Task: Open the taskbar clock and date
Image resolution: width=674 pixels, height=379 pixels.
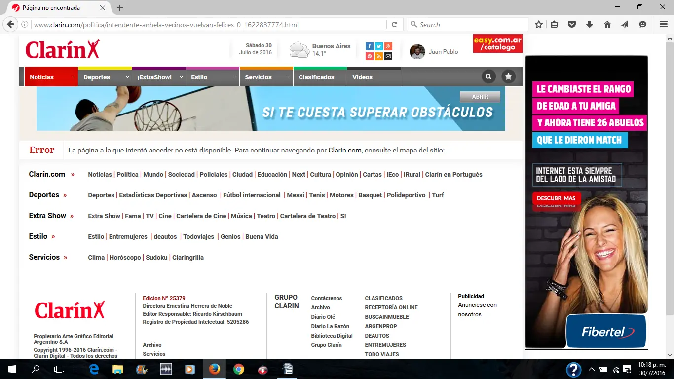Action: pos(651,369)
